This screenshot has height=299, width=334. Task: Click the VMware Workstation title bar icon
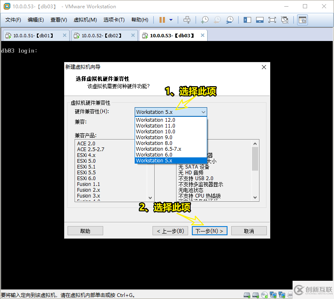[7, 6]
